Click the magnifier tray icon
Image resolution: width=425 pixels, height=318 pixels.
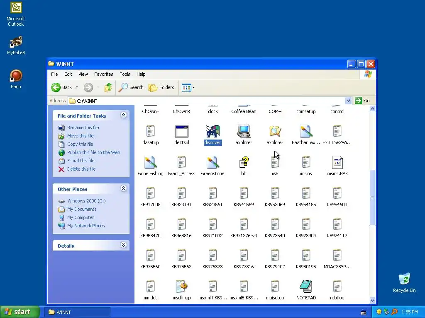[x=394, y=312]
